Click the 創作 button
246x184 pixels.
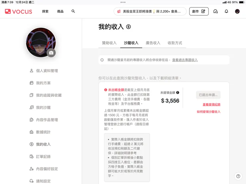(x=199, y=11)
